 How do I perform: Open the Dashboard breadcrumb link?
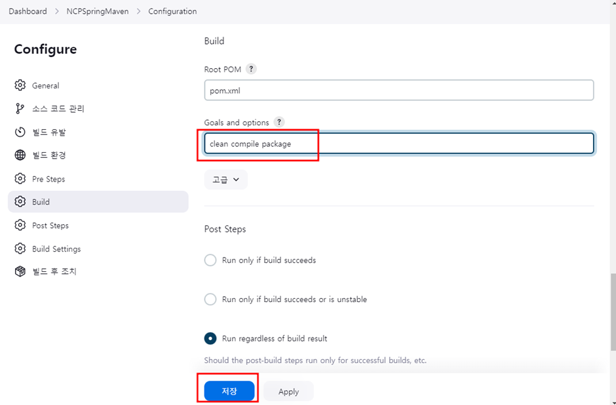tap(28, 11)
